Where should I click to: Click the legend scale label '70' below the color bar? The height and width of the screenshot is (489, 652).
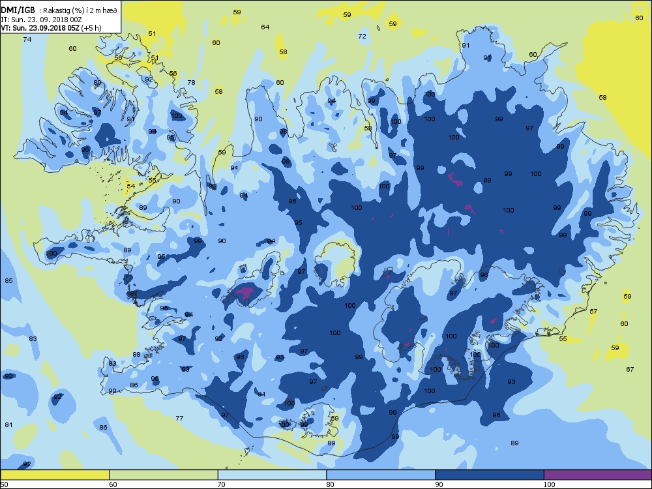tap(222, 484)
